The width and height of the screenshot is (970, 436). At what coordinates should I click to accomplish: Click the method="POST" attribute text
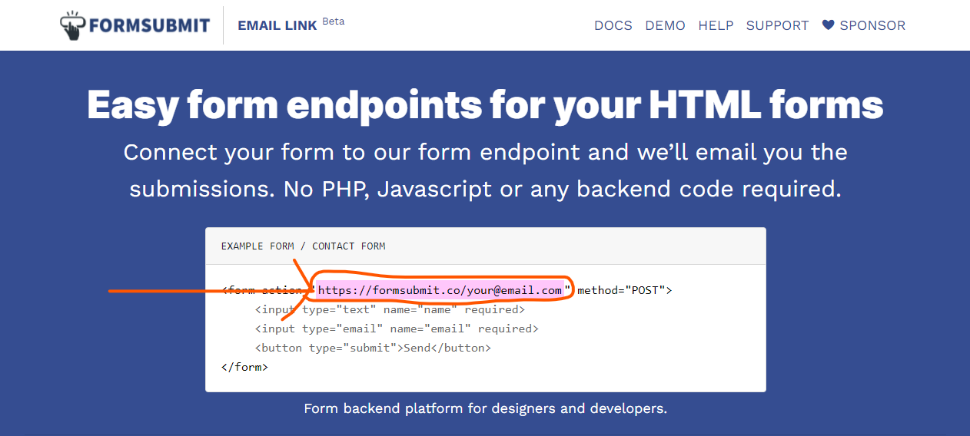(625, 290)
